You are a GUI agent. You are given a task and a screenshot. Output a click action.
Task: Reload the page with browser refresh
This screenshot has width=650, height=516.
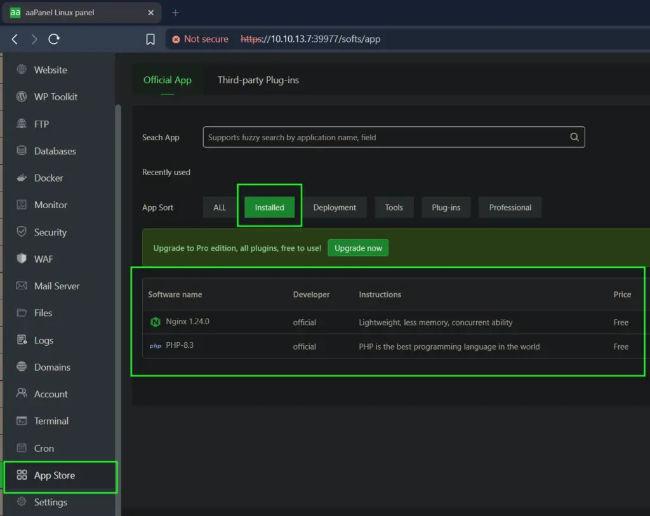pyautogui.click(x=54, y=39)
